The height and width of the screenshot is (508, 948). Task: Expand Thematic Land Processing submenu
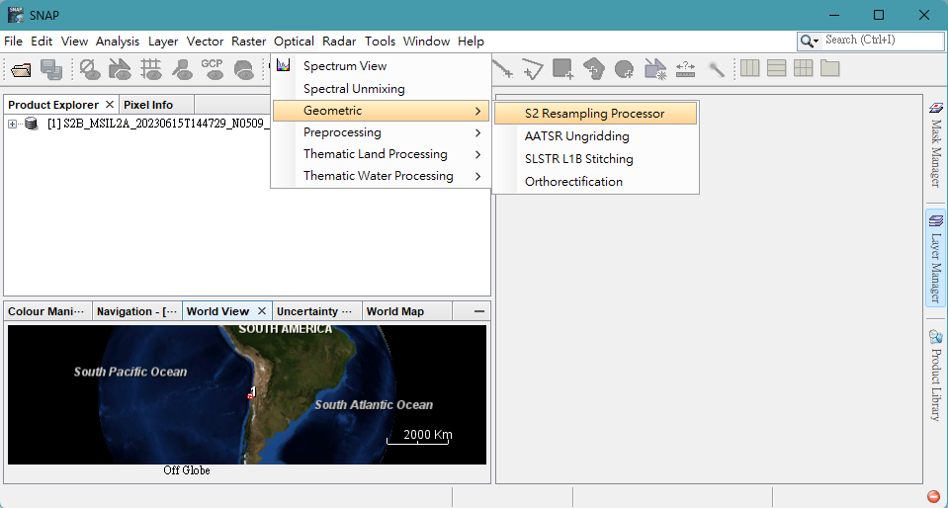click(x=381, y=154)
